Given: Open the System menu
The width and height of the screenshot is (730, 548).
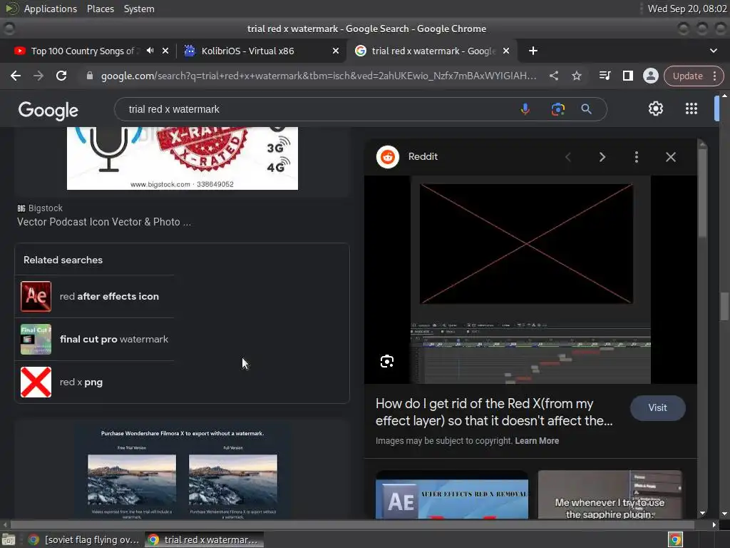Looking at the screenshot, I should [139, 9].
